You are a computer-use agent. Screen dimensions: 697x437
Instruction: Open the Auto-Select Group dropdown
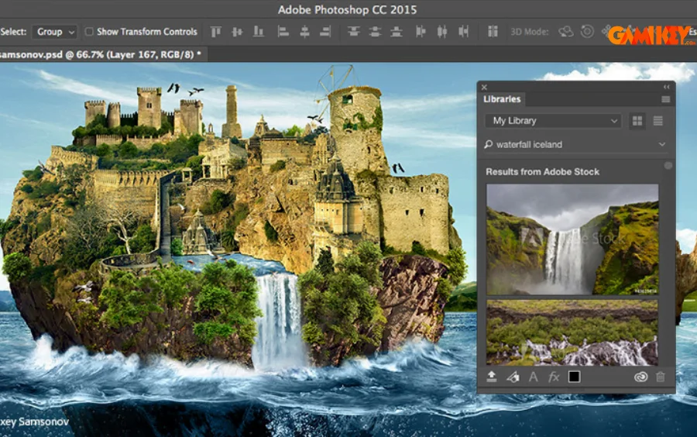click(55, 32)
